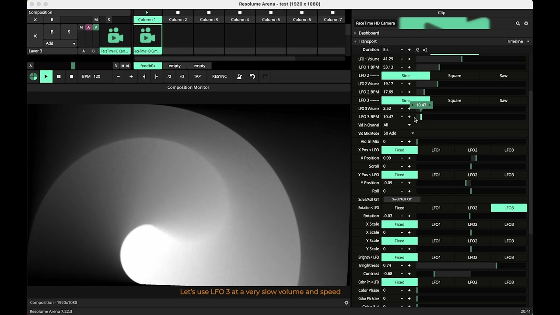Trigger Column 5 square marker
This screenshot has height=315, width=560.
(271, 12)
